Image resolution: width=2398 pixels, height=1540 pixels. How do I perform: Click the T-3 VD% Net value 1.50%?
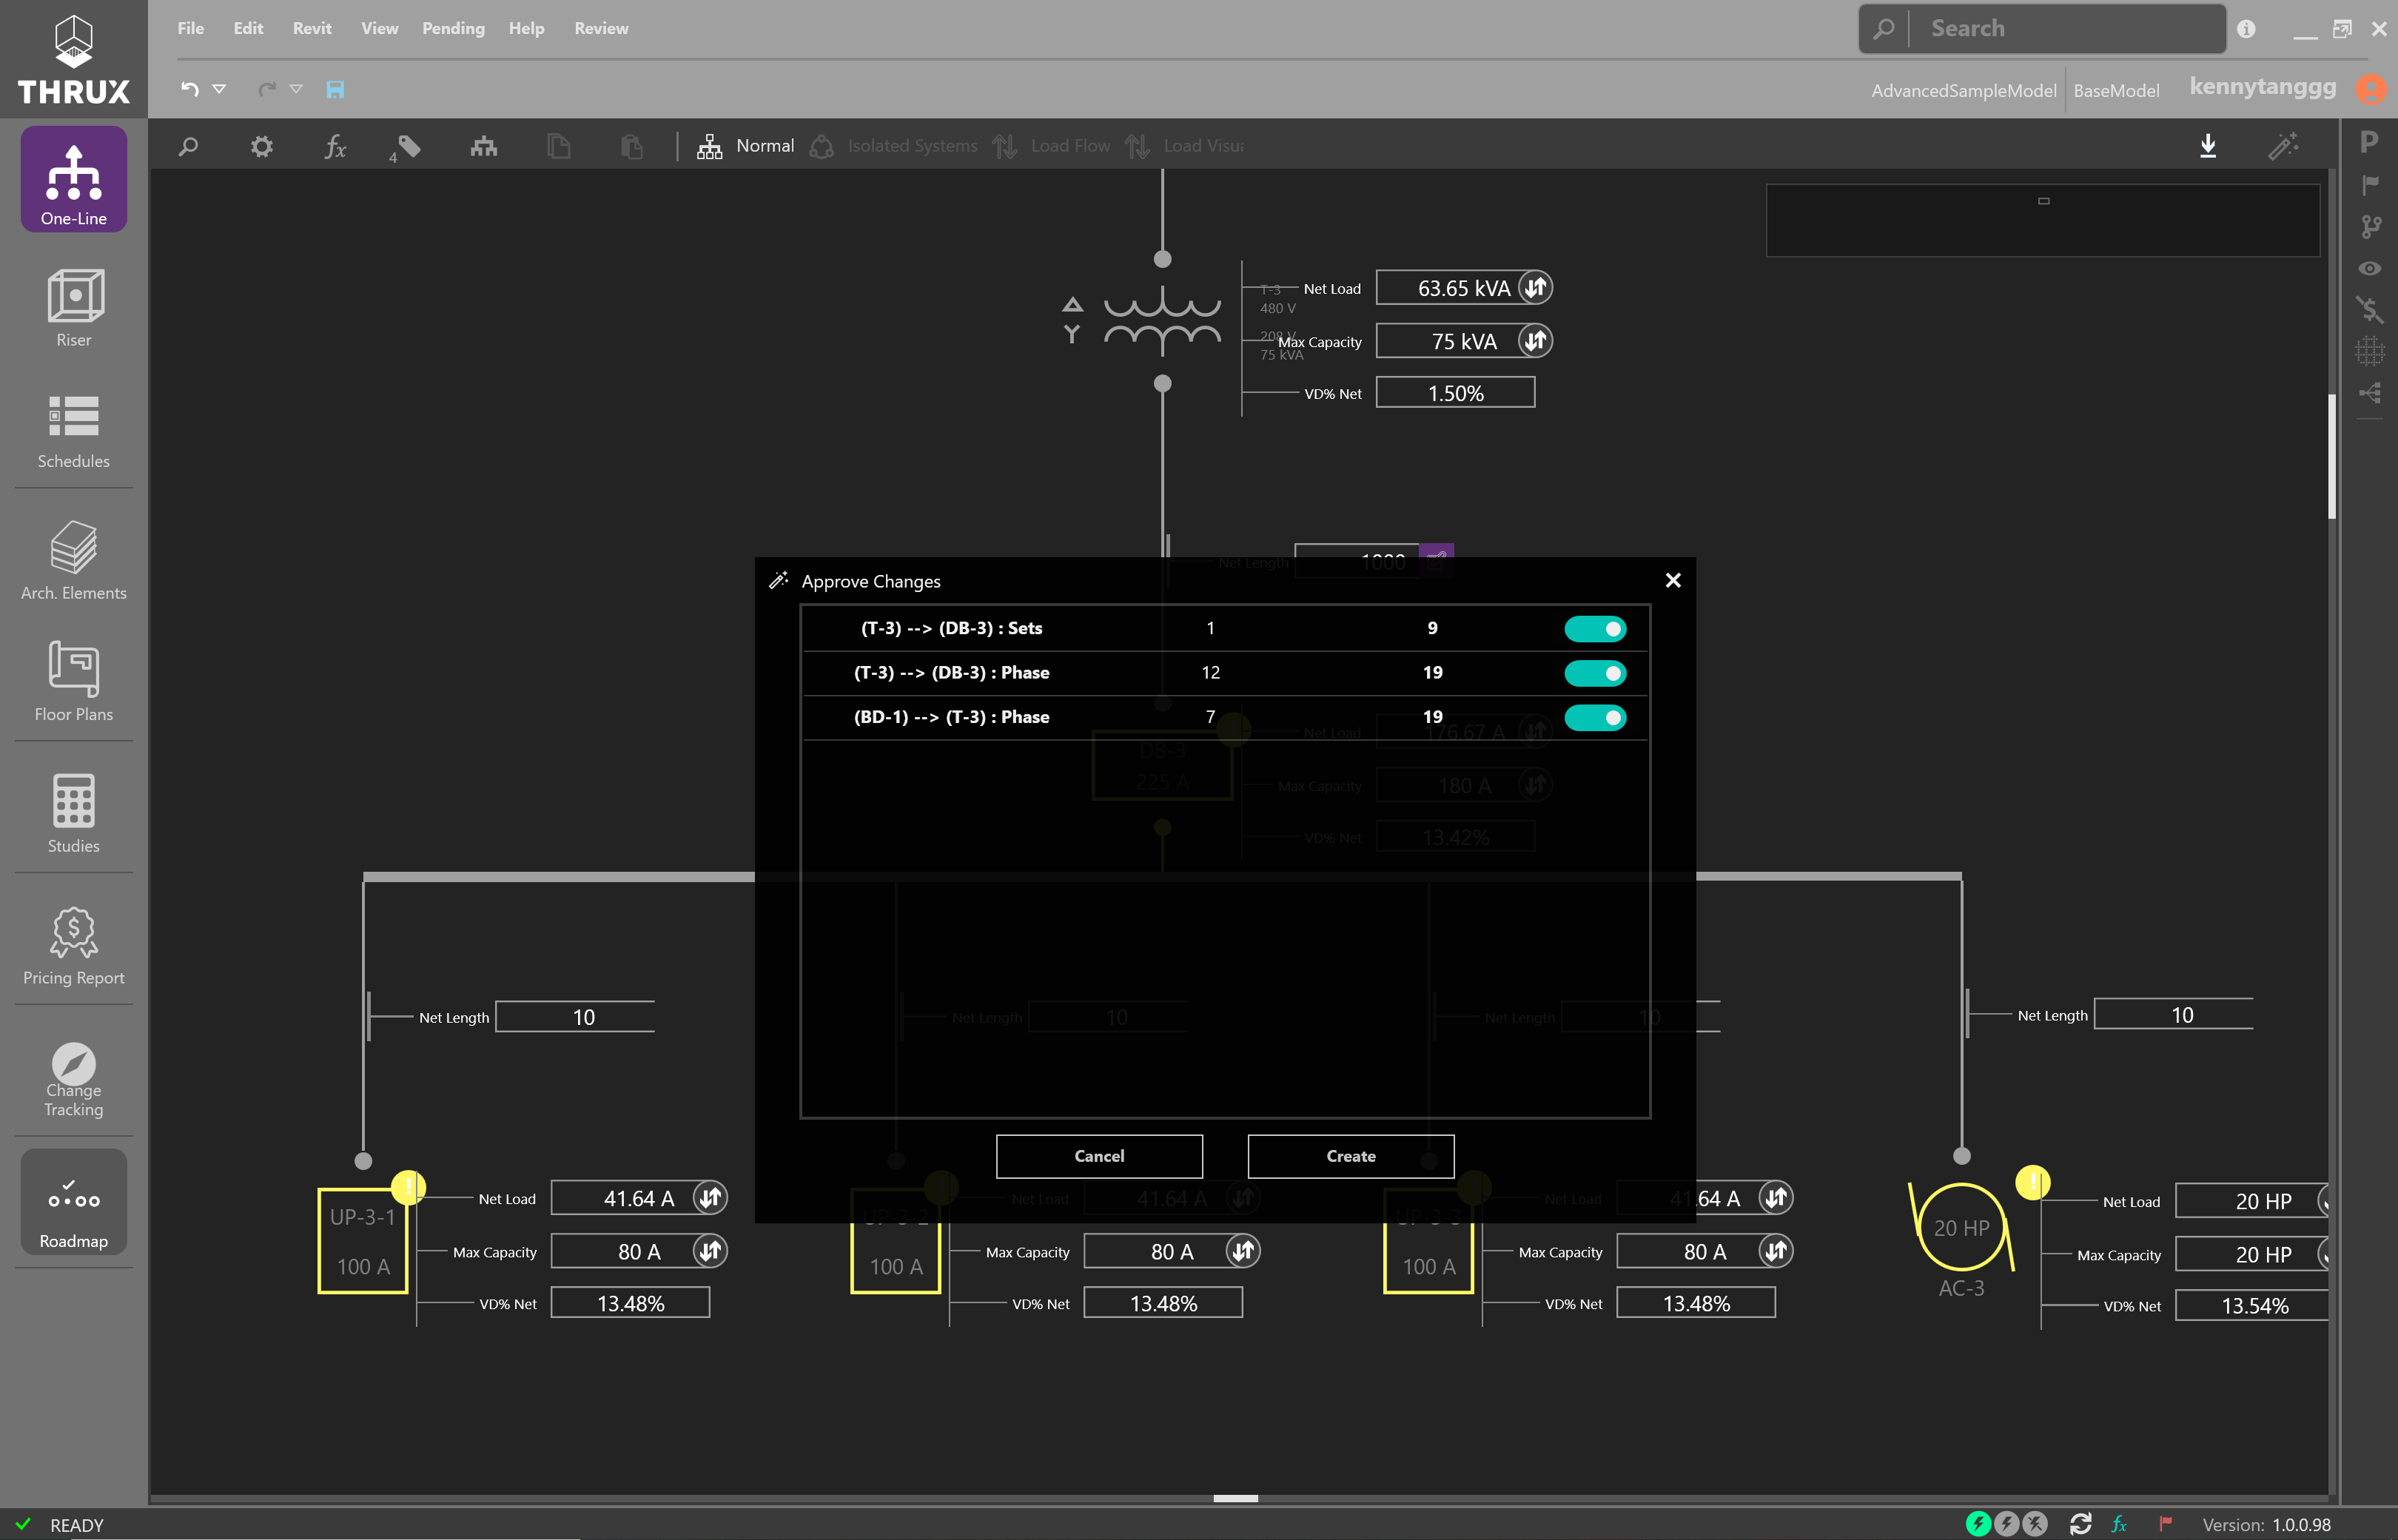[x=1455, y=393]
